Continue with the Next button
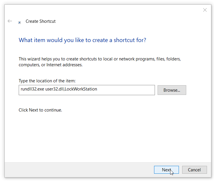Screen dimensions: 214x181 click(x=166, y=170)
